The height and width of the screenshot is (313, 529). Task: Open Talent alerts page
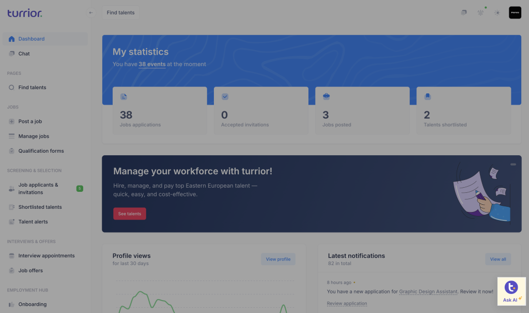(45, 222)
